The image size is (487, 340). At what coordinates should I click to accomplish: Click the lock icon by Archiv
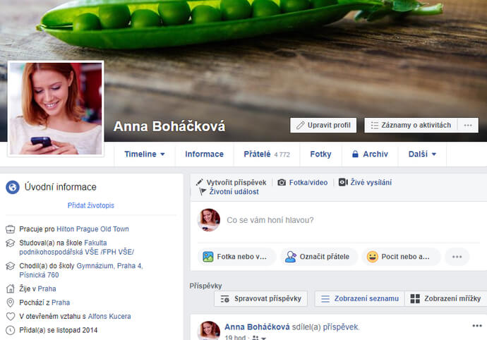(x=355, y=154)
